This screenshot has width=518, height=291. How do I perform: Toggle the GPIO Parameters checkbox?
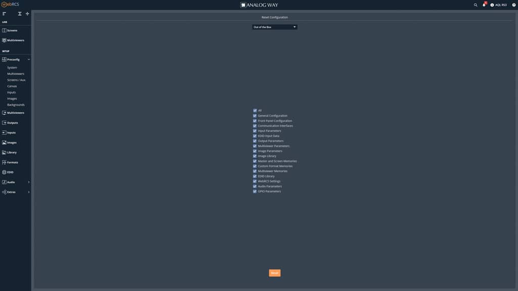click(255, 191)
